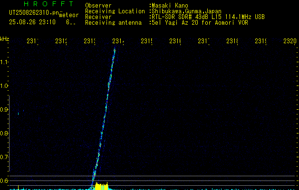This screenshot has height=190, width=299.
Task: Click the 1.1 kHz frequency axis label
Action: (4, 62)
